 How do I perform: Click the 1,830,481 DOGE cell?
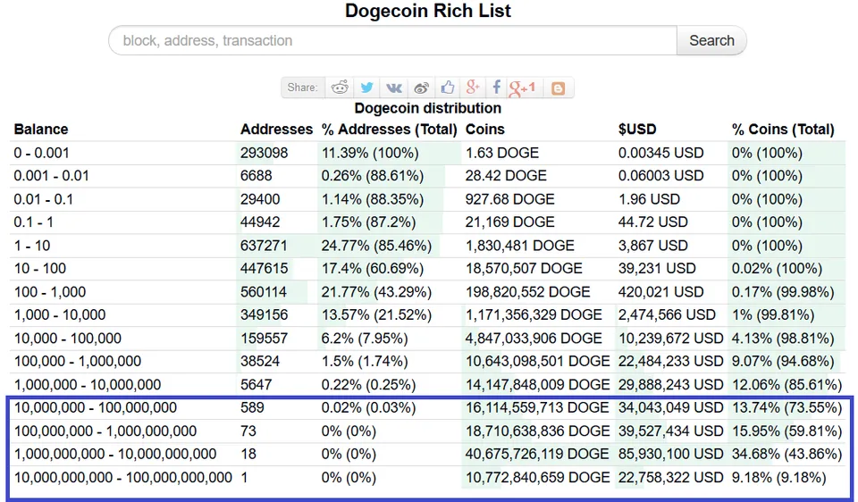pos(519,246)
